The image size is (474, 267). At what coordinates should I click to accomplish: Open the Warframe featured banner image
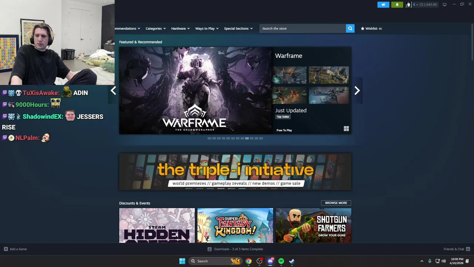[195, 90]
